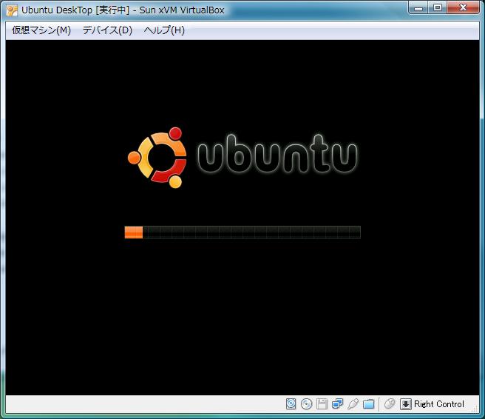The image size is (485, 419).
Task: Click the network adapter status icon
Action: (x=337, y=404)
